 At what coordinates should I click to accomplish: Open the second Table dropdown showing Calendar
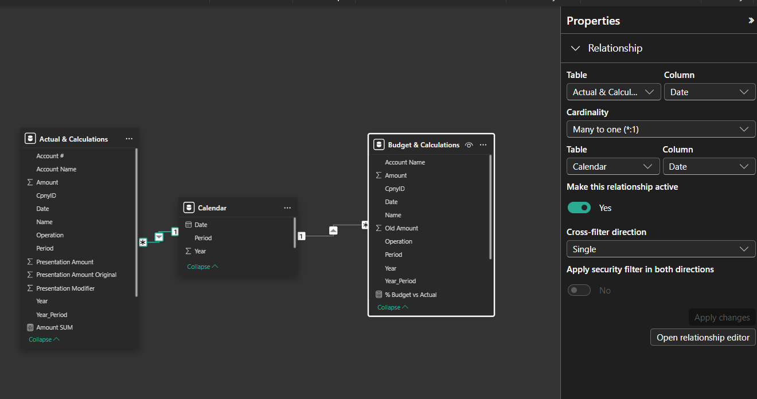(x=613, y=167)
